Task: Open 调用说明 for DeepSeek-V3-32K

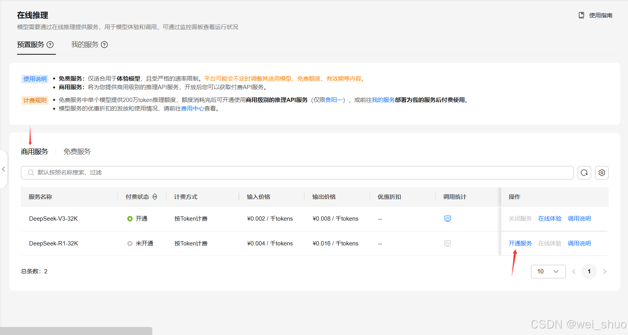Action: point(579,219)
